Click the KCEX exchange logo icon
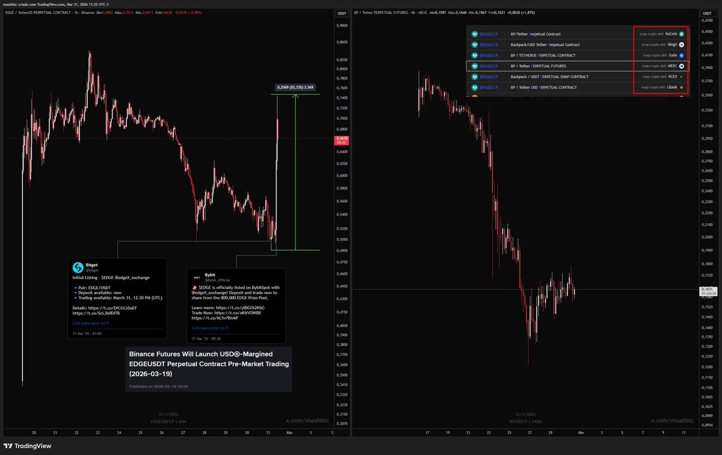The image size is (722, 455). (x=682, y=76)
